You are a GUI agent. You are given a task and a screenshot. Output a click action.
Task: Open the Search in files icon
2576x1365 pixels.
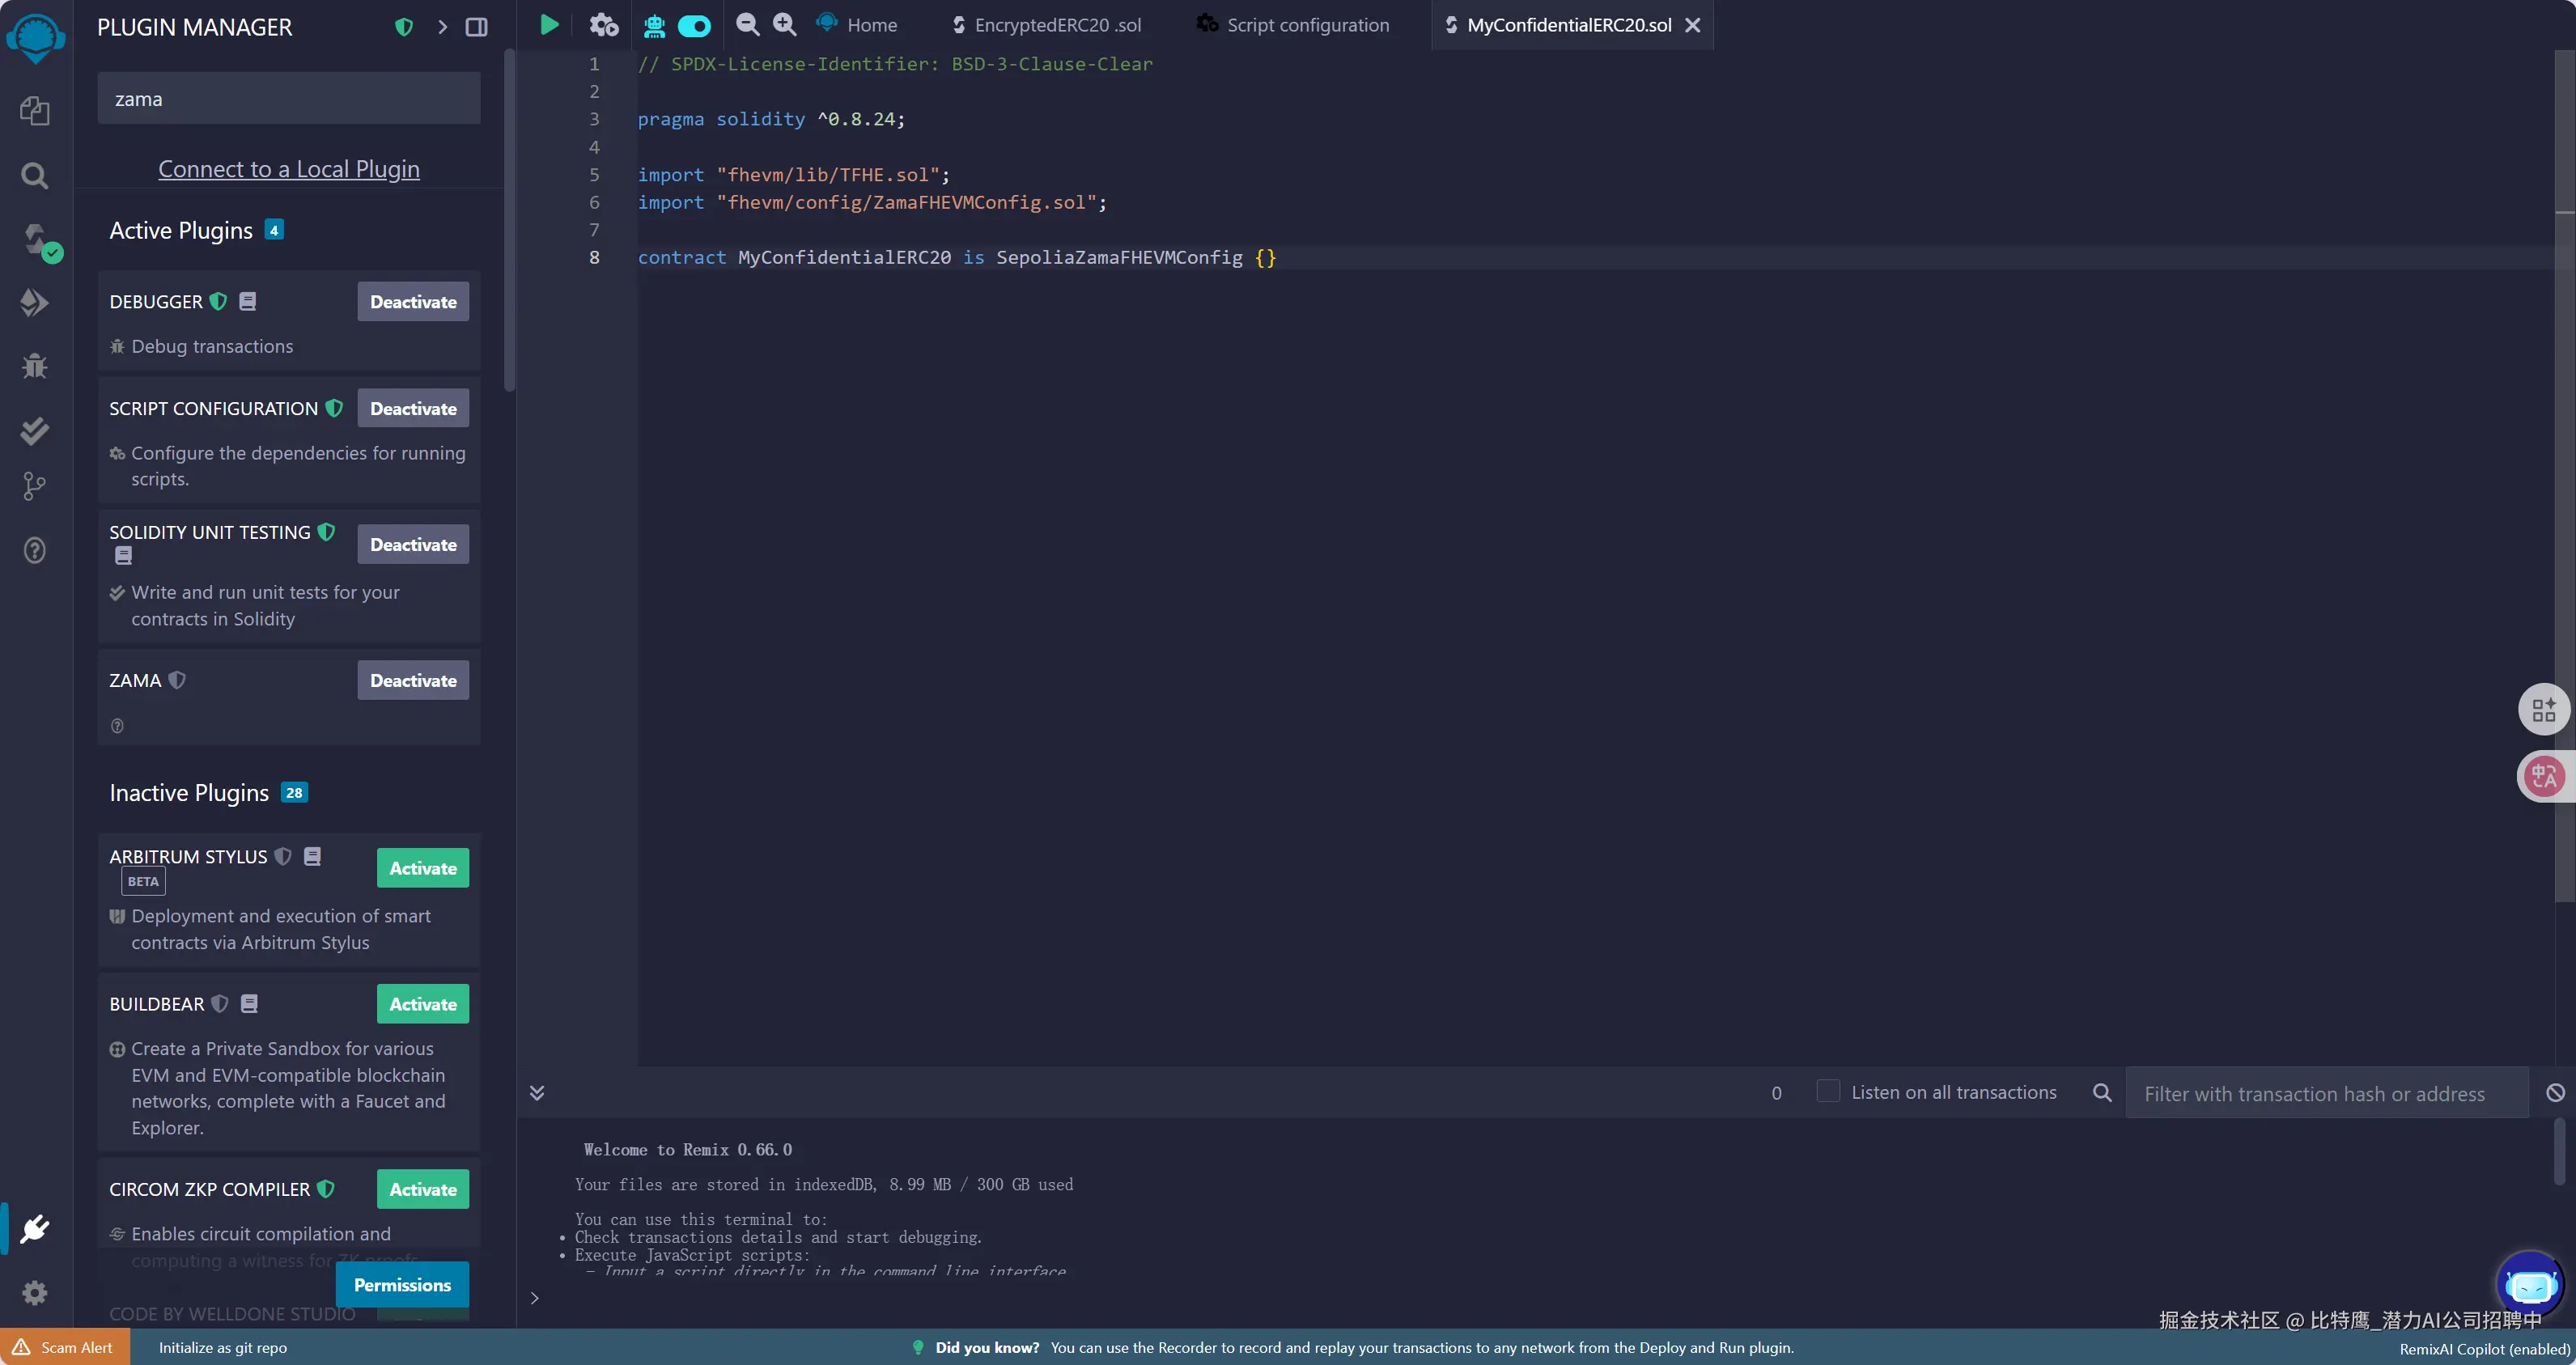coord(35,176)
